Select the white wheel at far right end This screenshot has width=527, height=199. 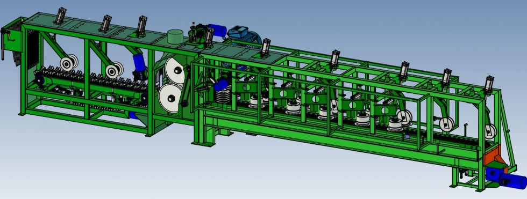[x=490, y=131]
